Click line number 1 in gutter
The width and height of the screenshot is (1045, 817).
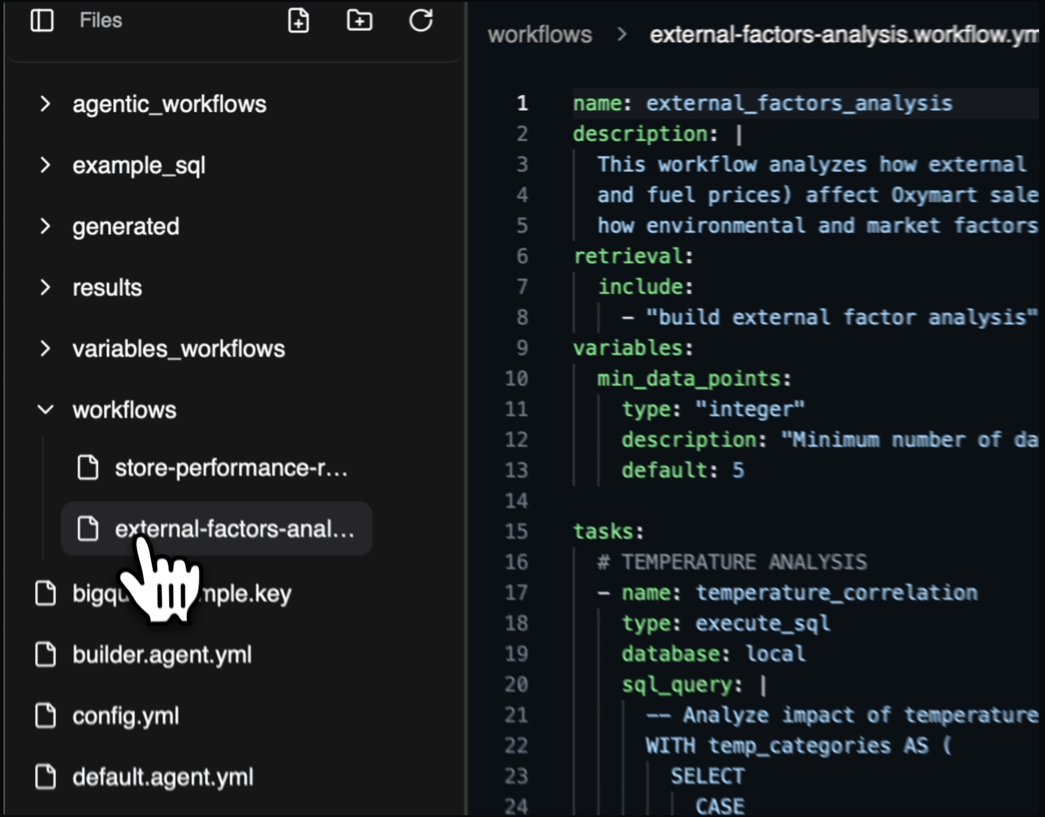[x=522, y=103]
